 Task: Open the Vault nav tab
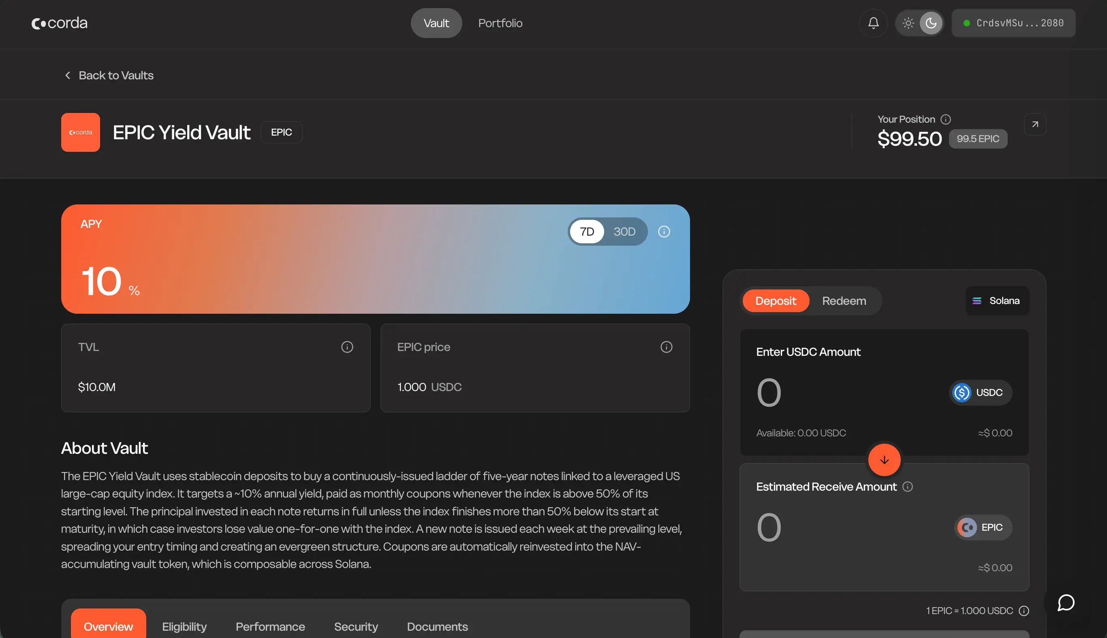[x=436, y=23]
